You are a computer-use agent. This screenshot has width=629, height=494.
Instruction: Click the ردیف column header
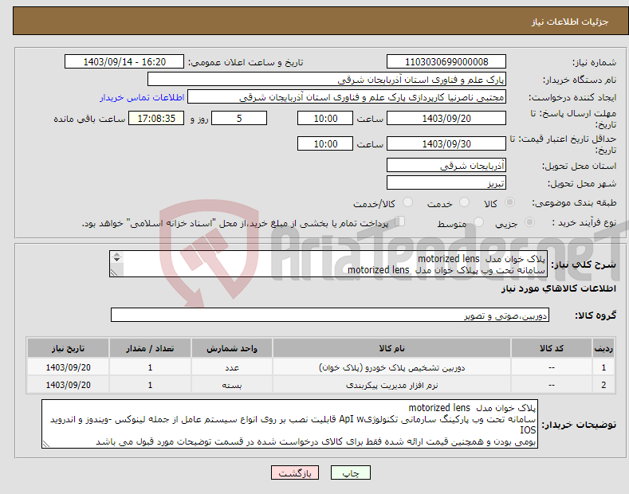(603, 348)
